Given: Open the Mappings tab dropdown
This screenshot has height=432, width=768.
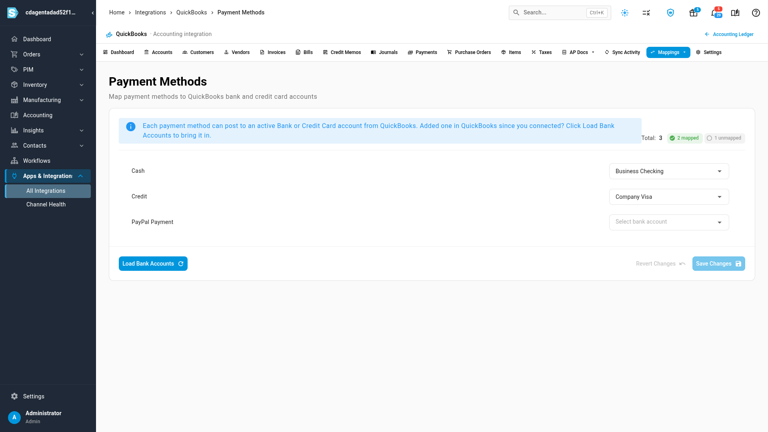Looking at the screenshot, I should (x=668, y=52).
